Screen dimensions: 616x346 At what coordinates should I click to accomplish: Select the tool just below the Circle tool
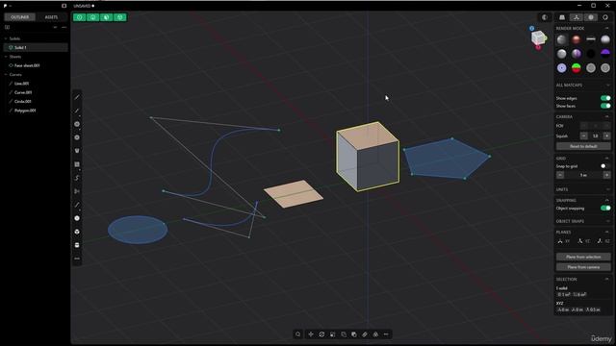tap(77, 137)
